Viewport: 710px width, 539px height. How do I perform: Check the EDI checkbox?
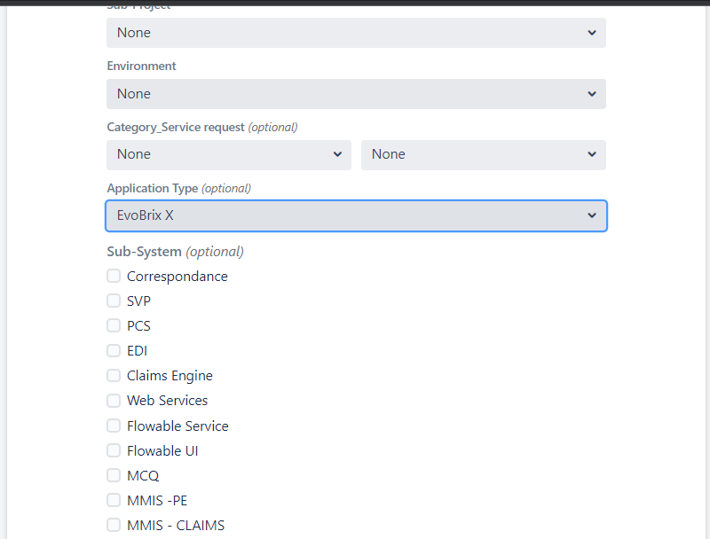click(x=114, y=350)
